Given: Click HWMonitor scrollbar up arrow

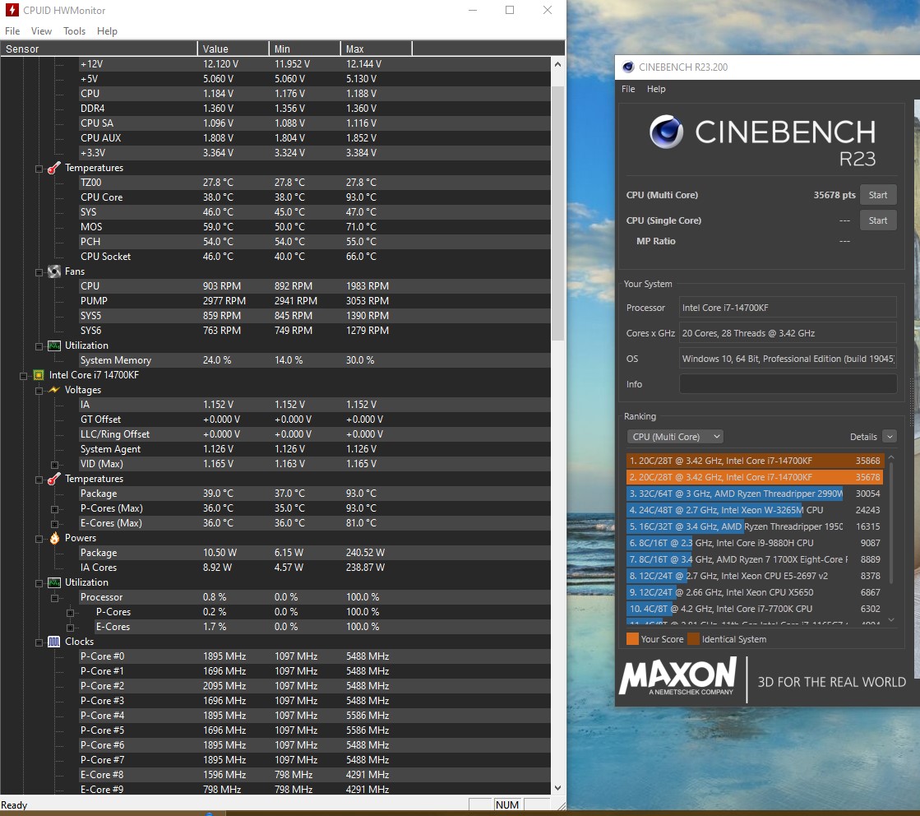Looking at the screenshot, I should (x=557, y=64).
